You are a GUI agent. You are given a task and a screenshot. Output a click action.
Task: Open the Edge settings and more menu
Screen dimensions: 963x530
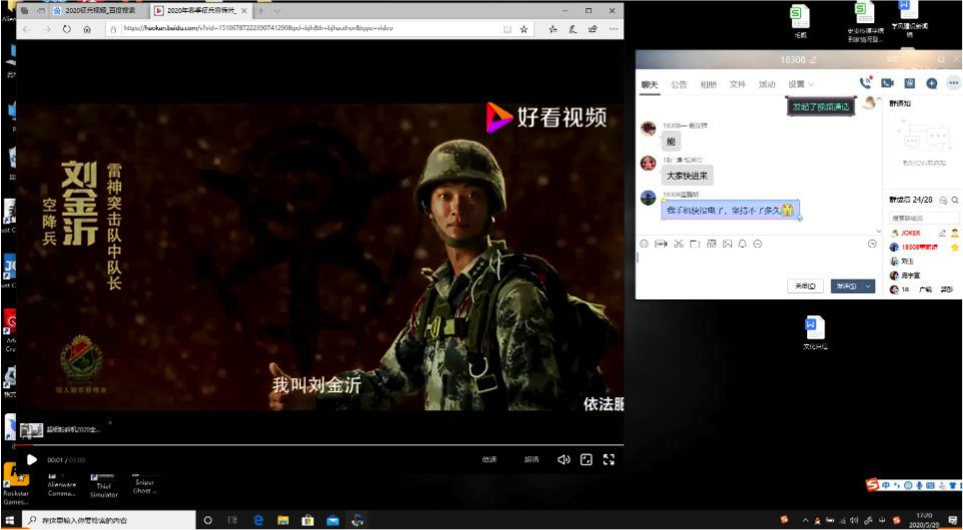[613, 29]
